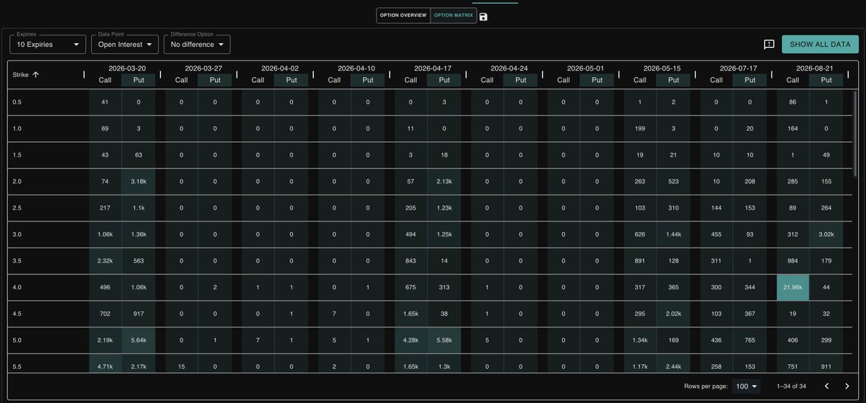Click the 2.13k put cell
Image resolution: width=866 pixels, height=403 pixels.
pos(445,181)
